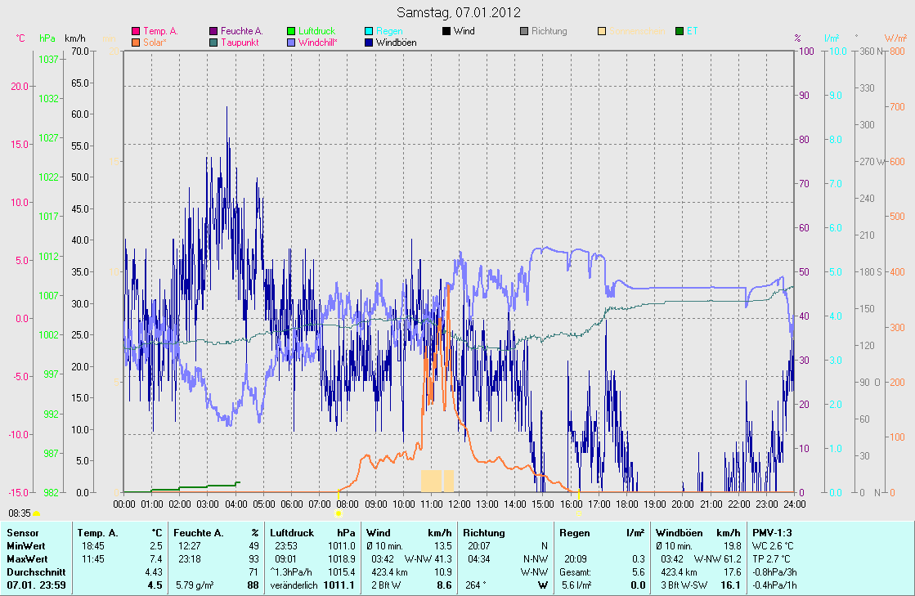Click the '-0.8hPa/3h' pressure change
The image size is (915, 596).
pyautogui.click(x=774, y=572)
